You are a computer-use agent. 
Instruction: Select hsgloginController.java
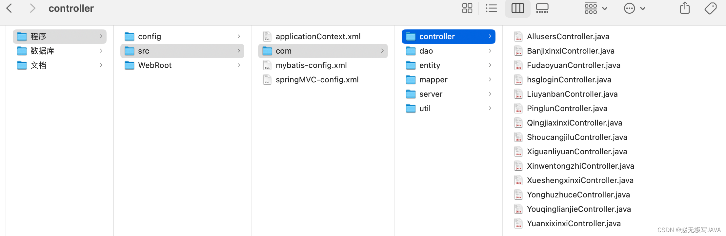click(569, 79)
